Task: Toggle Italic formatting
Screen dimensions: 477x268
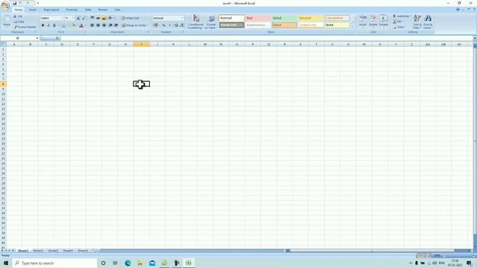Action: pyautogui.click(x=48, y=25)
